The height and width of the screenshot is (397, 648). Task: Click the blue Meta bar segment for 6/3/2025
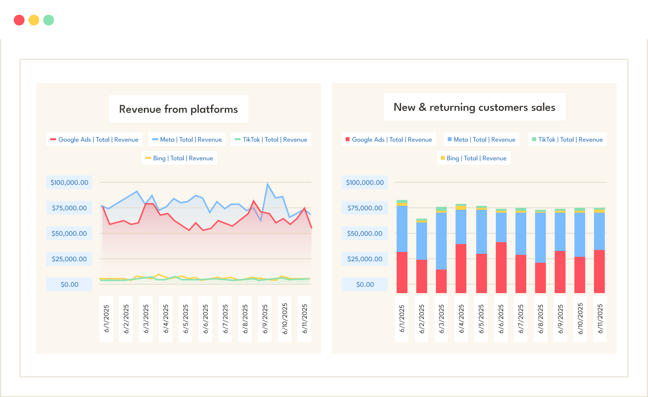tap(441, 241)
